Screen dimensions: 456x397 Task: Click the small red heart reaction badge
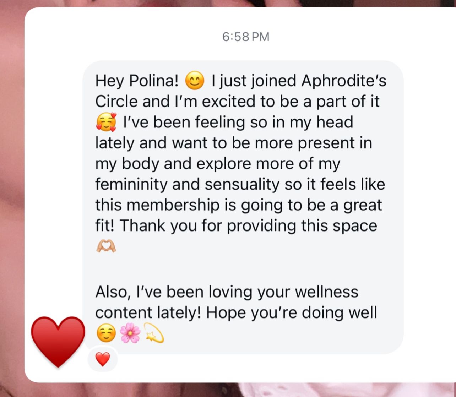click(x=103, y=359)
